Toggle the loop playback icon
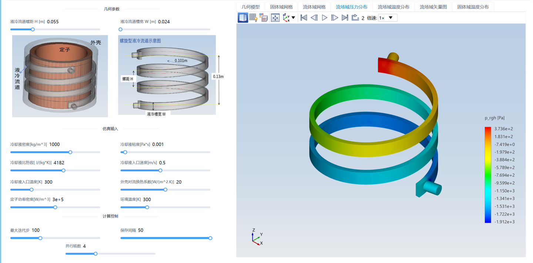The height and width of the screenshot is (263, 533). pyautogui.click(x=355, y=18)
